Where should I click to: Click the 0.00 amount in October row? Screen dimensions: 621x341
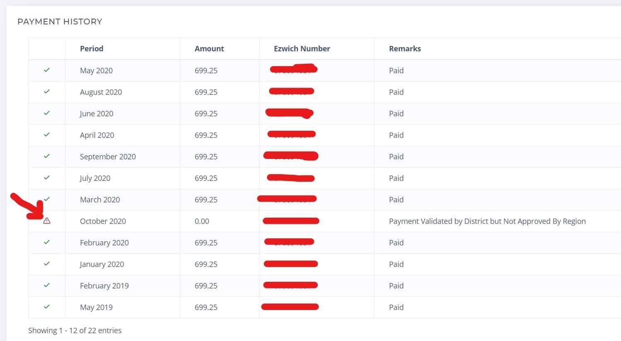pyautogui.click(x=202, y=221)
